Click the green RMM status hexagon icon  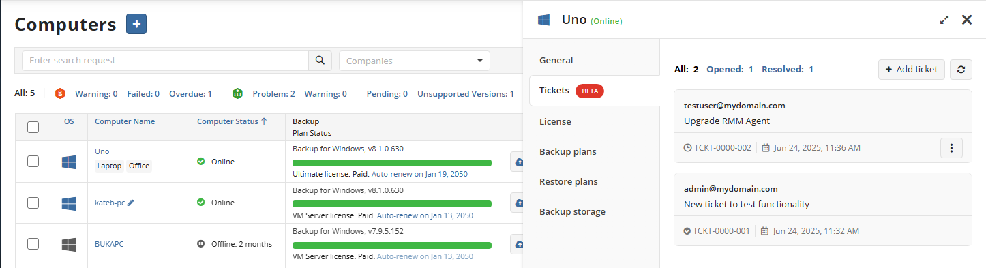pyautogui.click(x=237, y=93)
